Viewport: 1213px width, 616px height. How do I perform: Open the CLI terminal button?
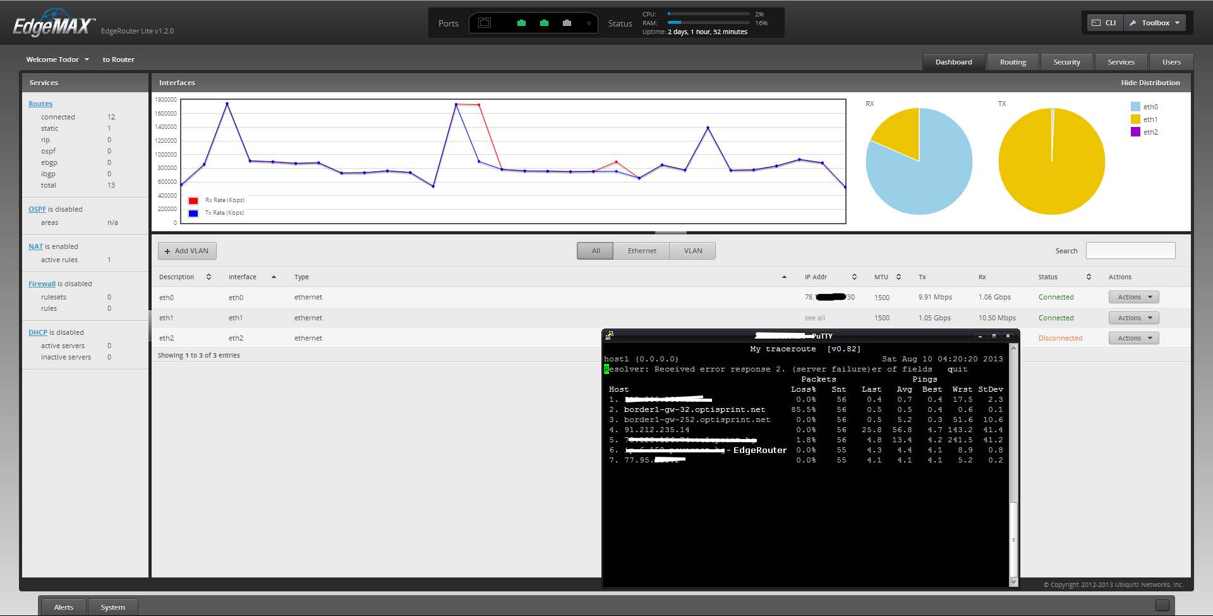[1104, 23]
